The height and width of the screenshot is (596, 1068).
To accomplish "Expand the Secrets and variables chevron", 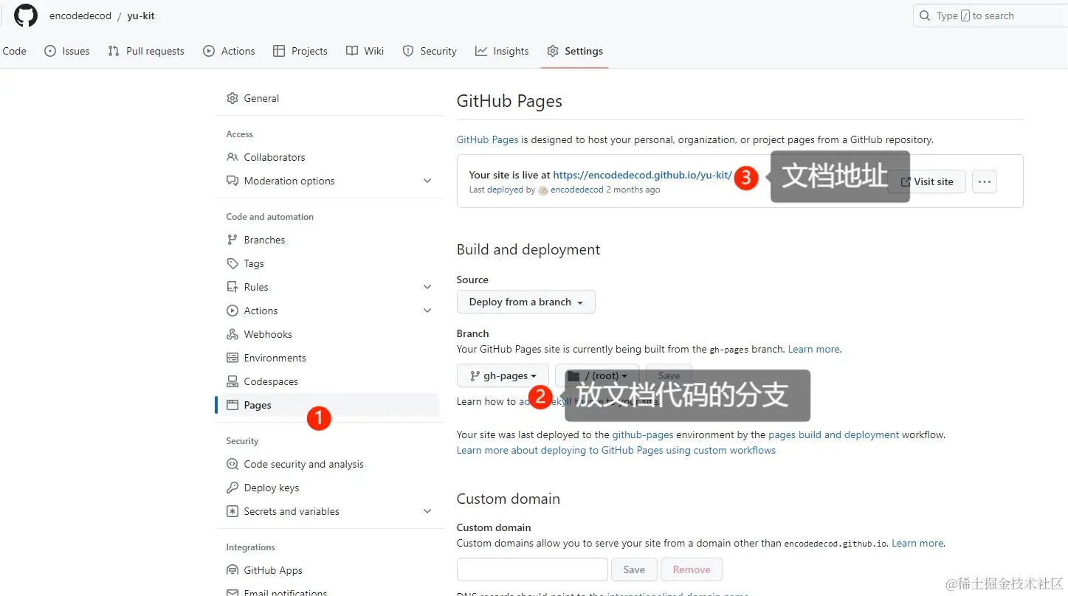I will click(x=427, y=511).
